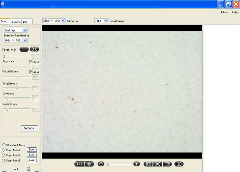Image resolution: width=240 pixels, height=172 pixels.
Task: Capture image with the camera icon
Action: pyautogui.click(x=179, y=164)
